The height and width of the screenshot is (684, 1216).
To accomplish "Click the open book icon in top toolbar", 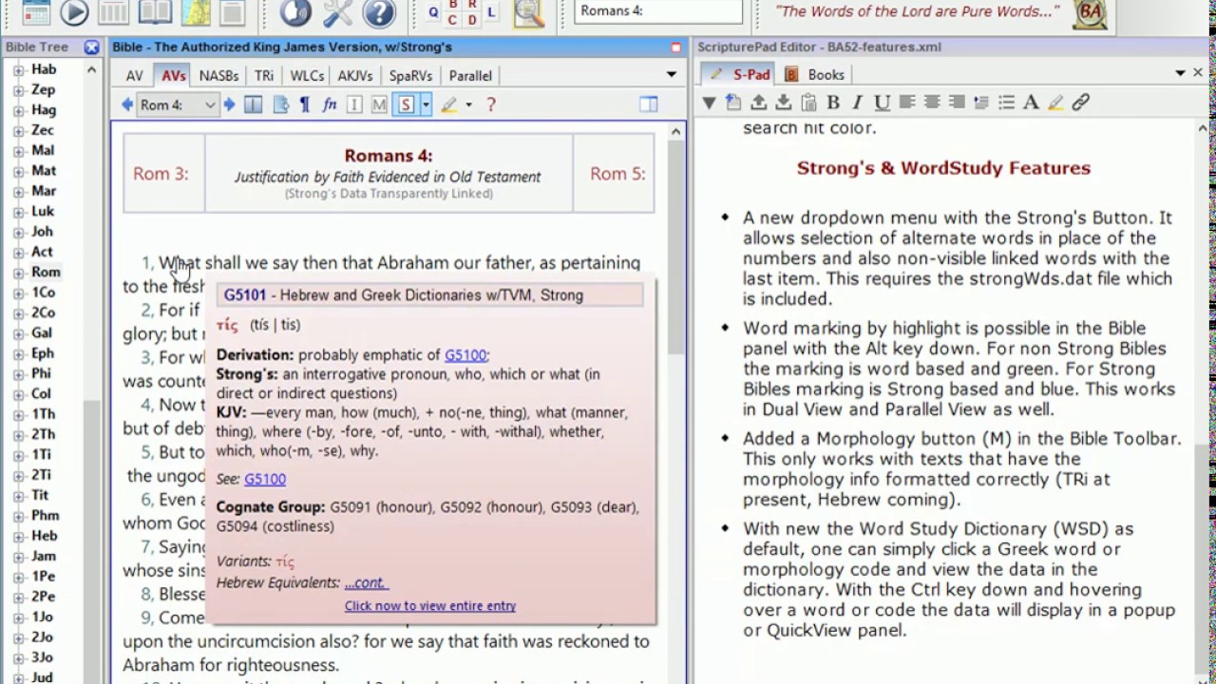I will 155,12.
